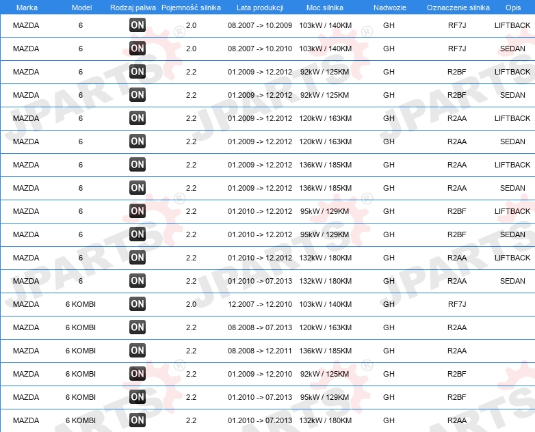535x432 pixels.
Task: Click ON icon in the 6 KOMBI 2.0 row
Action: 138,303
